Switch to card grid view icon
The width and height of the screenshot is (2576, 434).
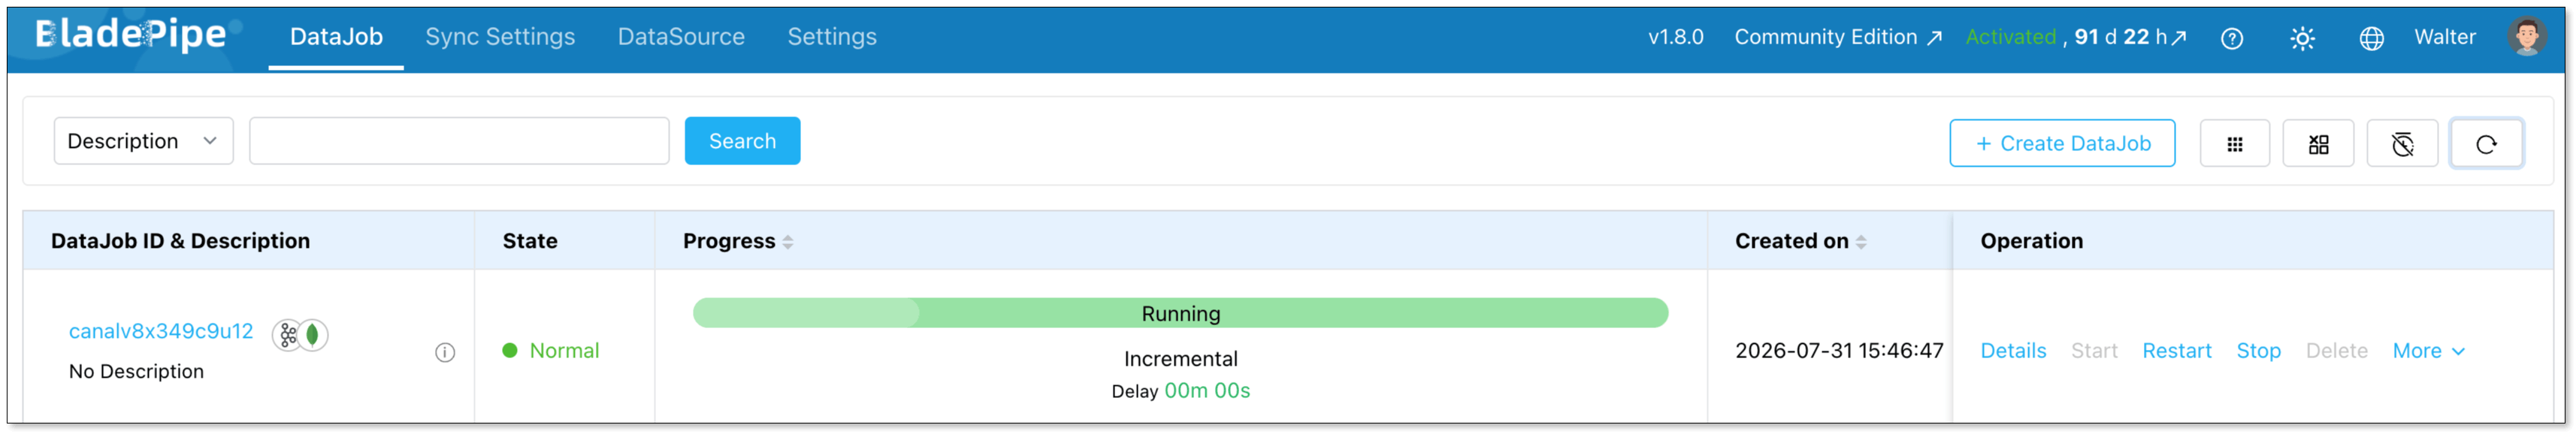coord(2318,144)
